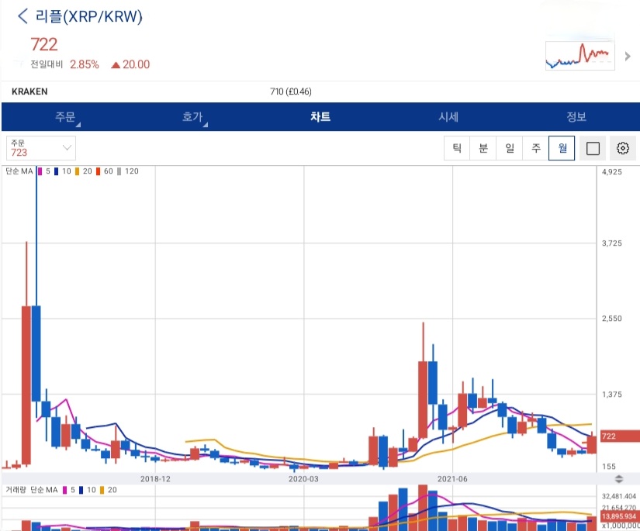Switch to the 주문 tab
Screen dimensions: 640x531
pos(65,117)
